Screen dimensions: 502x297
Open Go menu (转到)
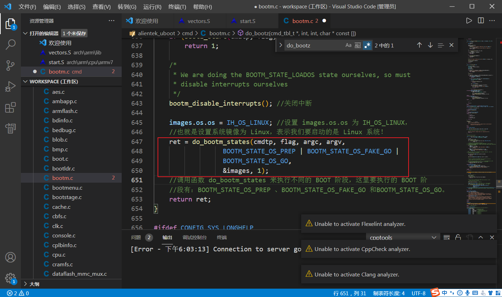point(127,7)
